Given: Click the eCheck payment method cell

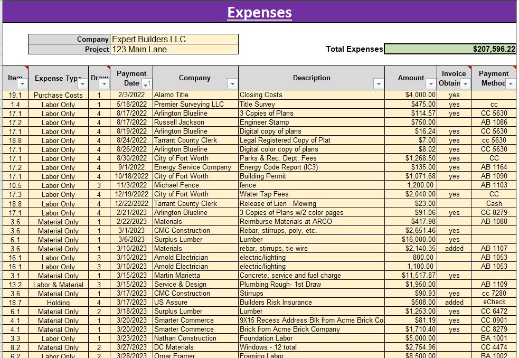Looking at the screenshot, I should (494, 303).
